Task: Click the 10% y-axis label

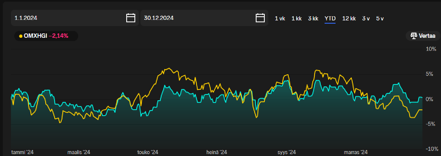Action: [x=431, y=49]
